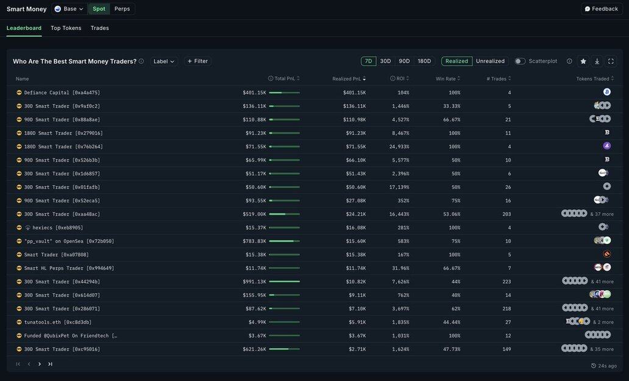Enable the Scatterplot toggle
Screen dimensions: 629x381
point(520,61)
